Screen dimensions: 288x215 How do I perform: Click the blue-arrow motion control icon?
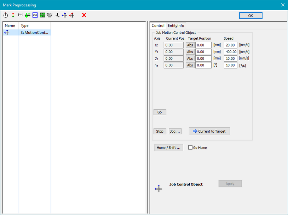pos(64,15)
